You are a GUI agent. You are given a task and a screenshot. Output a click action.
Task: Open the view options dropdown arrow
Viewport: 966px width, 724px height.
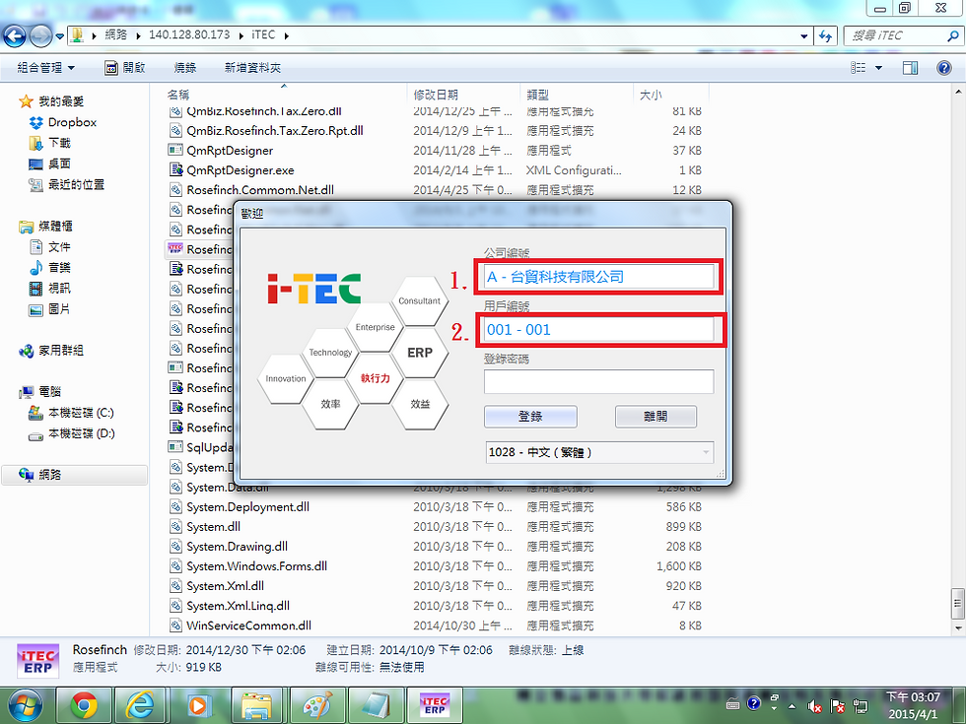click(x=878, y=68)
